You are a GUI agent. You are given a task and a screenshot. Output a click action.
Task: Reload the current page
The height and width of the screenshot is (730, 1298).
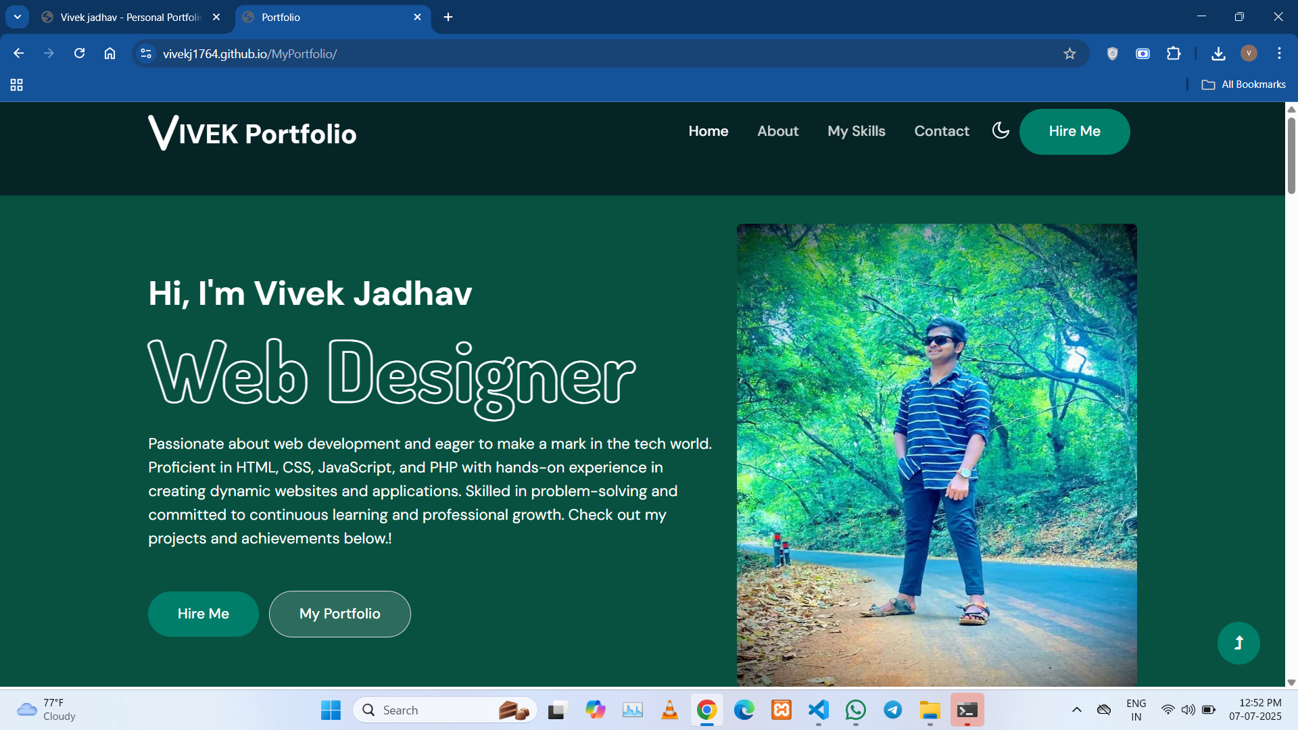pos(79,53)
